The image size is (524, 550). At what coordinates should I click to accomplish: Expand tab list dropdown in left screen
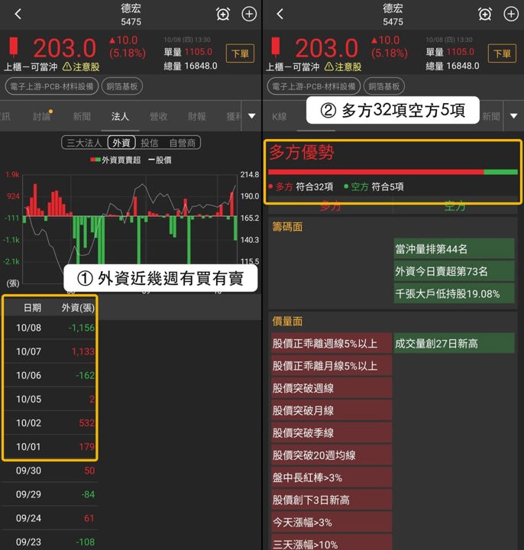pos(252,116)
